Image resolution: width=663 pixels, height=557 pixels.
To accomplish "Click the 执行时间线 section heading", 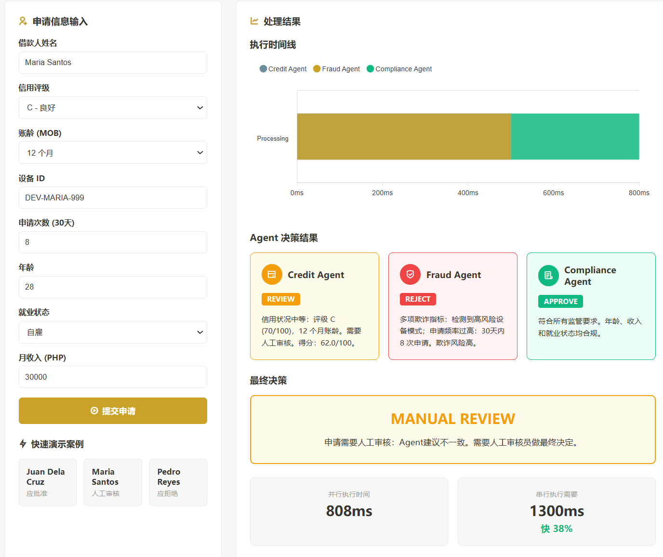I will [273, 45].
